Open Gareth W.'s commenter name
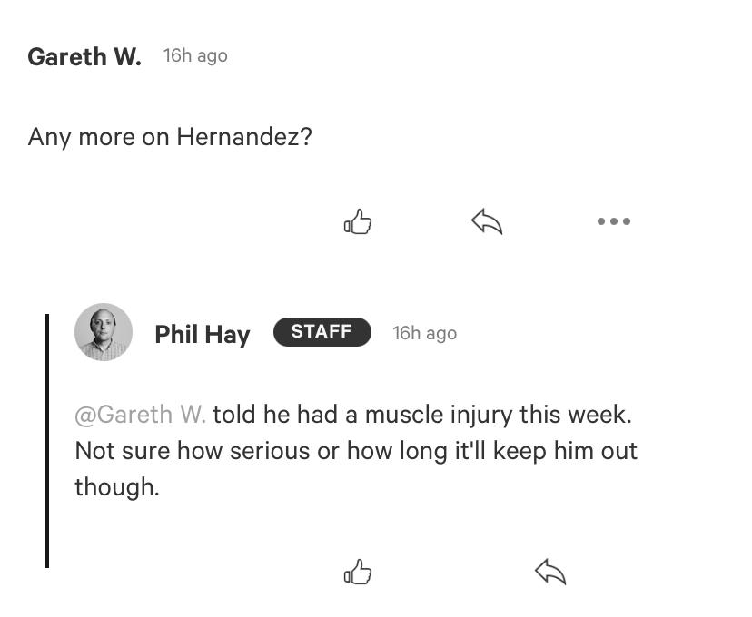752x617 pixels. coord(84,56)
